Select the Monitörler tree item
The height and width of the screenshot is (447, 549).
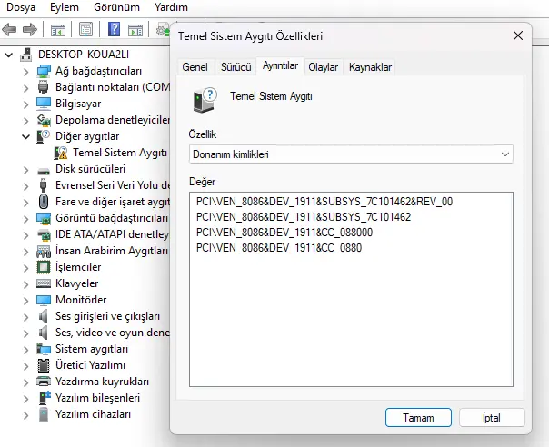pos(81,300)
